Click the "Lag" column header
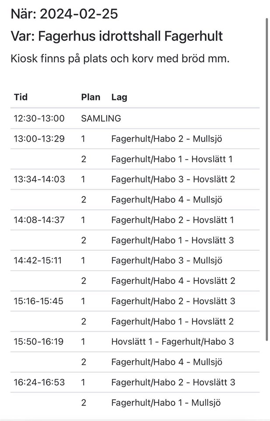Image resolution: width=270 pixels, height=421 pixels. [x=119, y=97]
